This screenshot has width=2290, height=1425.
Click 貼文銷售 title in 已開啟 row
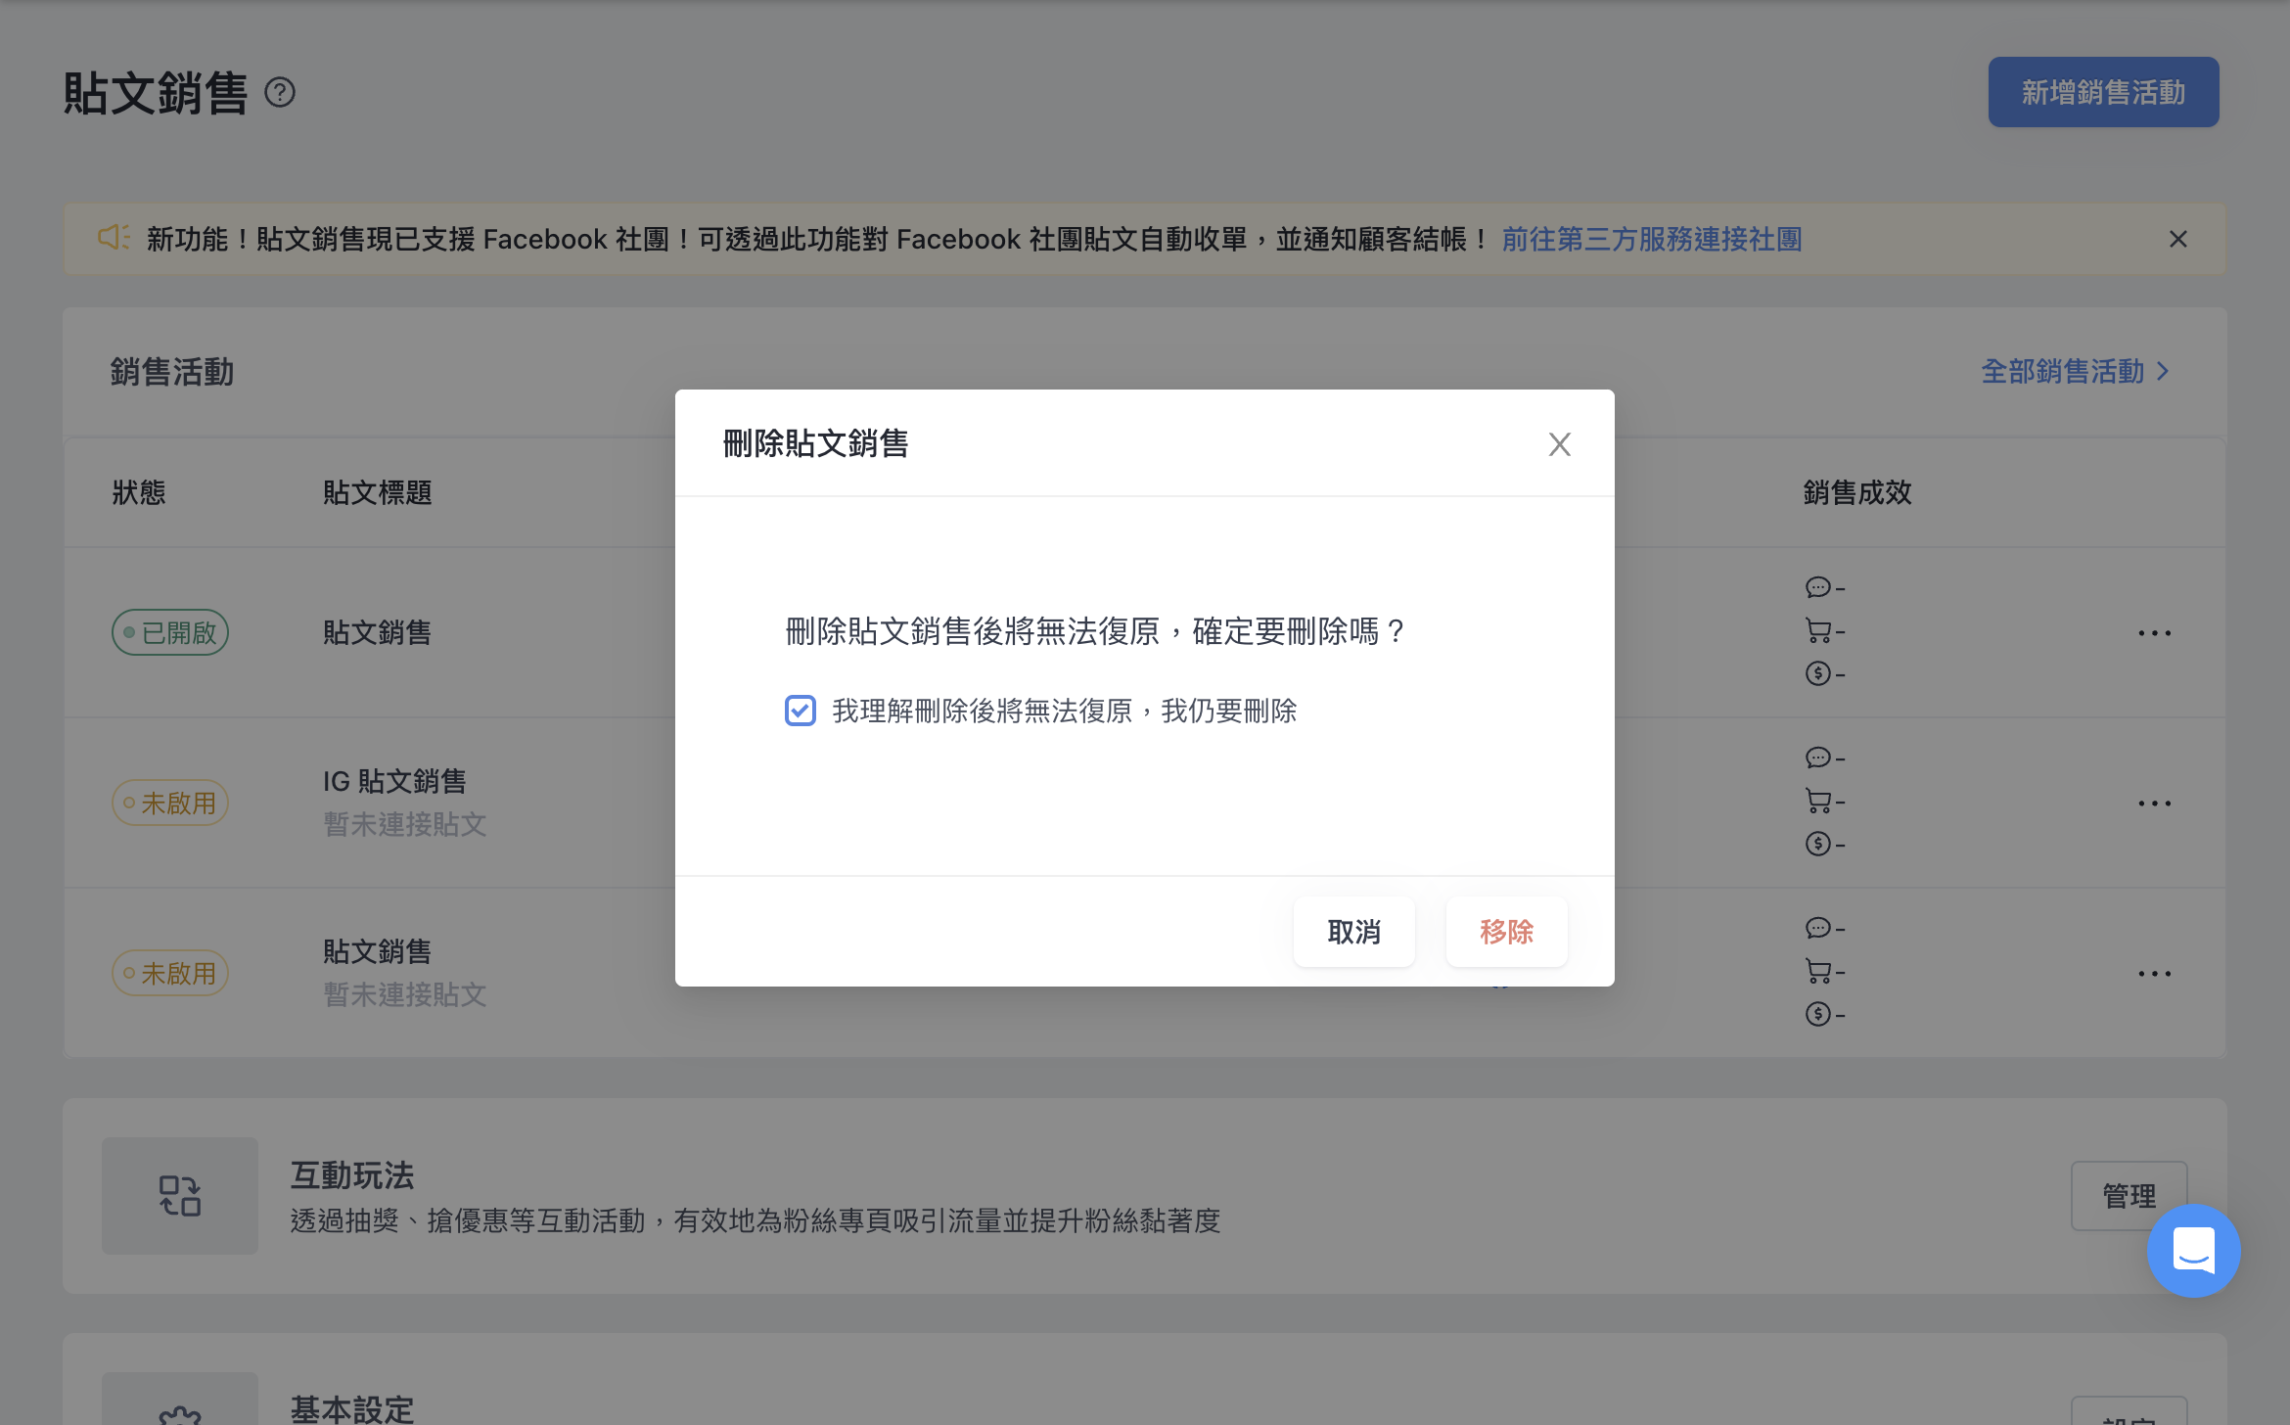point(378,633)
